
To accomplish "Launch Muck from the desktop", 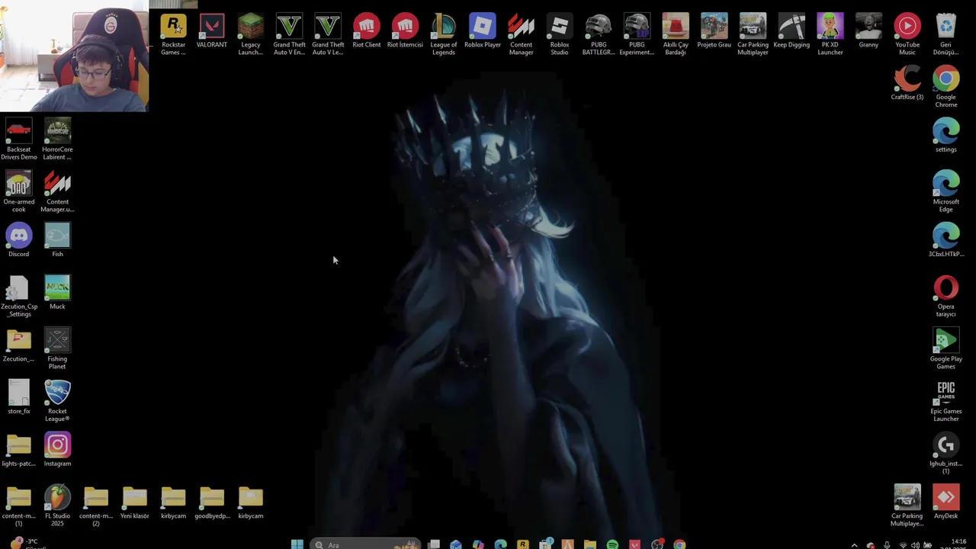I will [x=57, y=292].
